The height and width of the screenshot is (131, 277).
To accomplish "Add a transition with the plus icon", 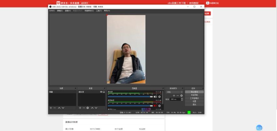I will [174, 95].
